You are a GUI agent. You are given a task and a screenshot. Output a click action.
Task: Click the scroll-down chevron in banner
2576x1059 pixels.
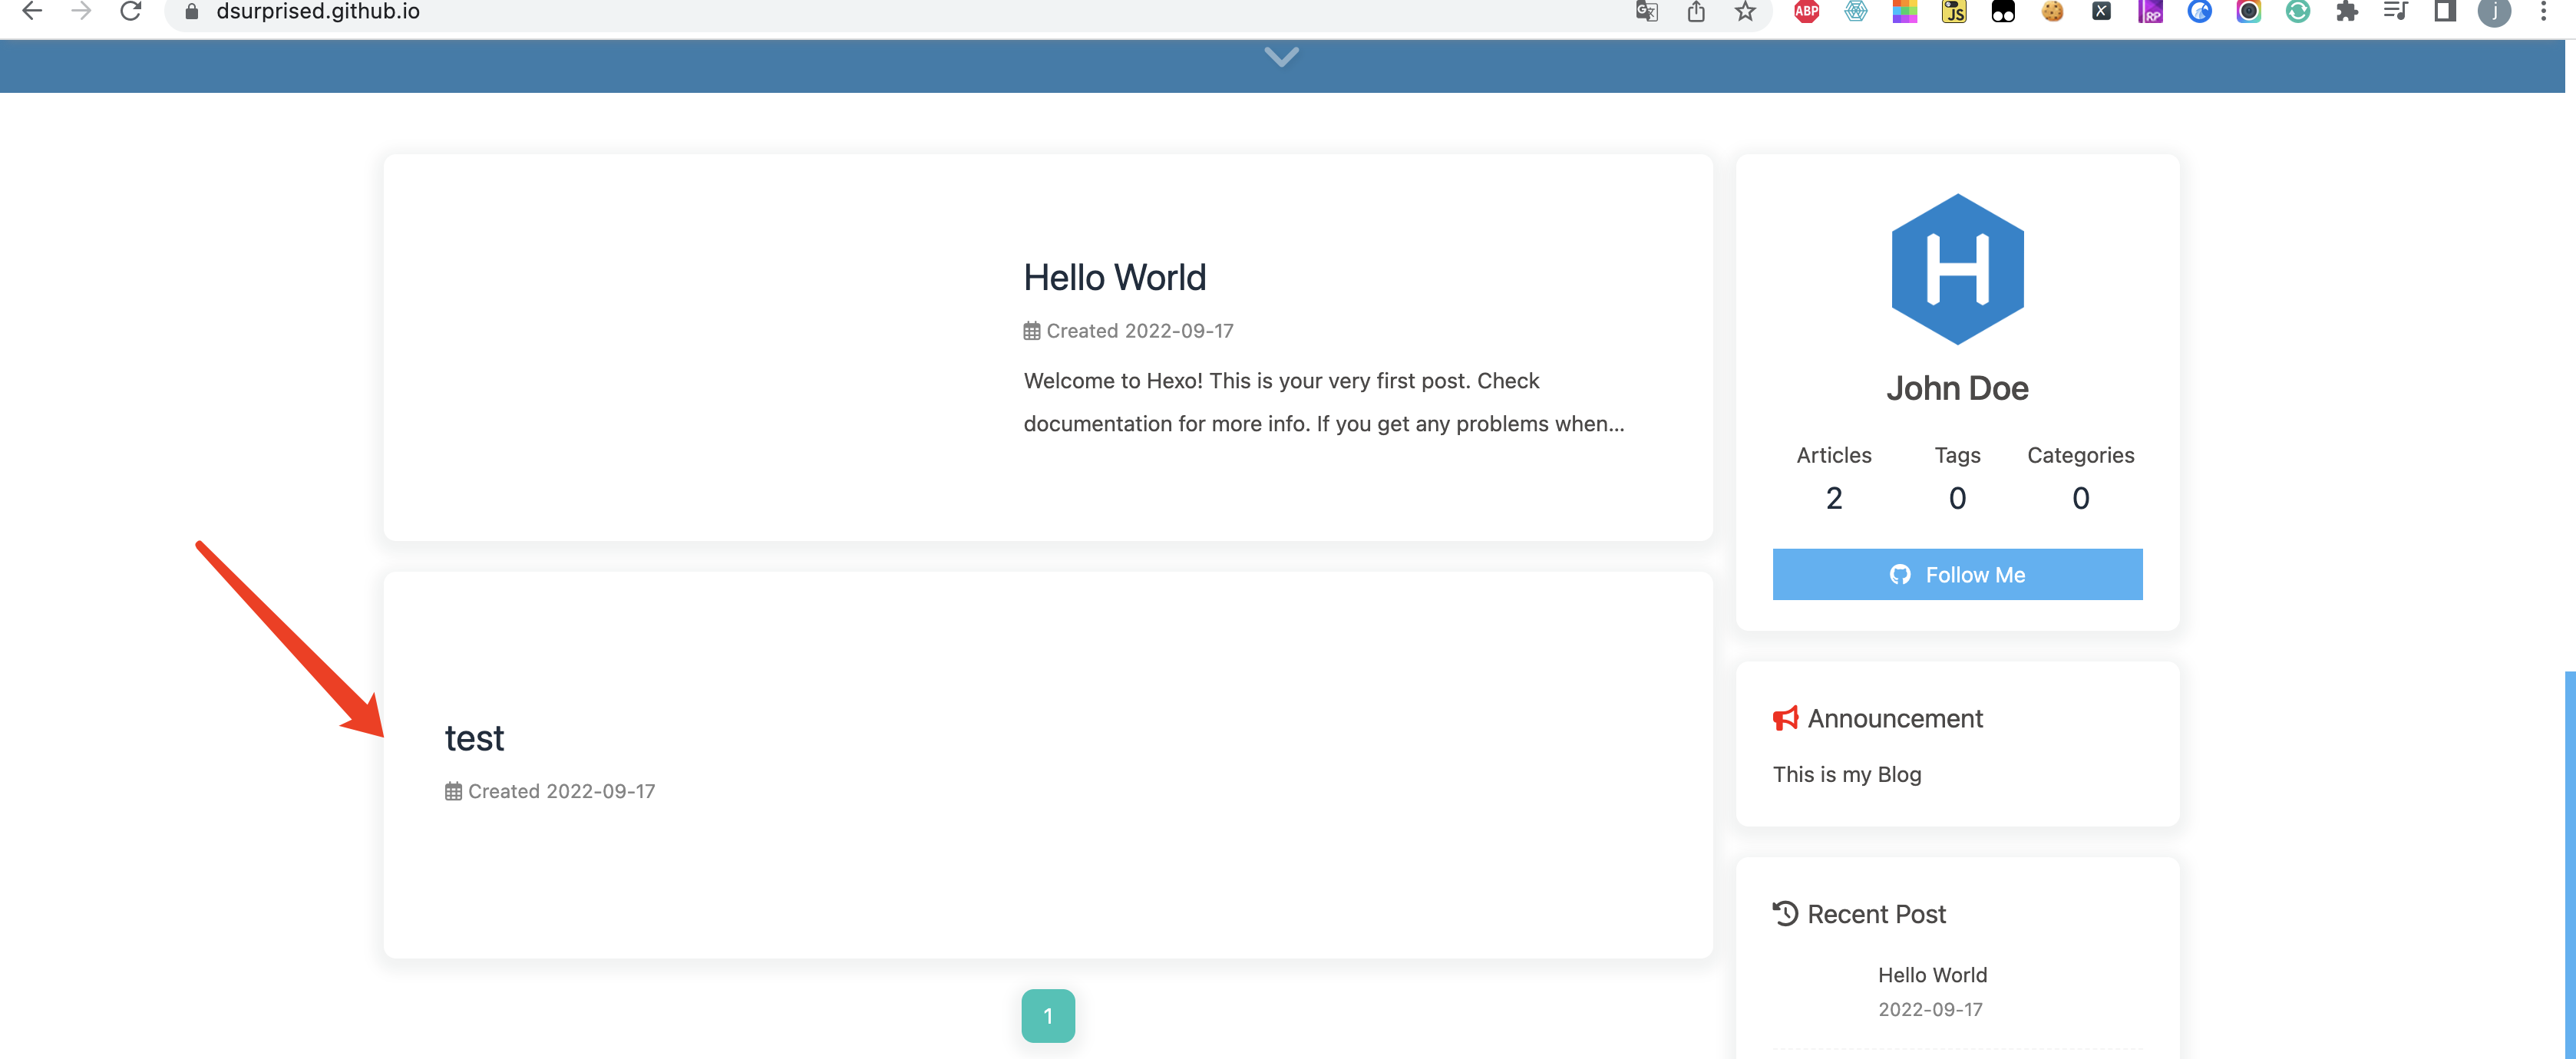[1281, 56]
